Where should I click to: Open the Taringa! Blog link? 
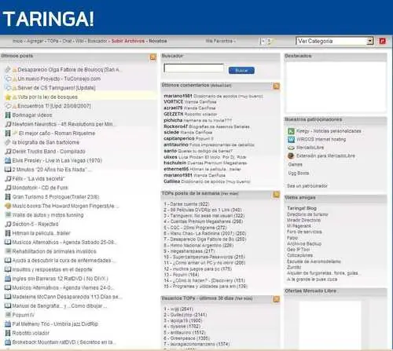coord(302,208)
